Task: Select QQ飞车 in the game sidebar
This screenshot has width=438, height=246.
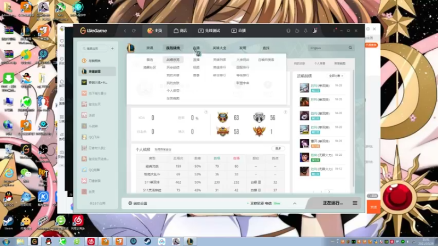Action: [x=97, y=137]
